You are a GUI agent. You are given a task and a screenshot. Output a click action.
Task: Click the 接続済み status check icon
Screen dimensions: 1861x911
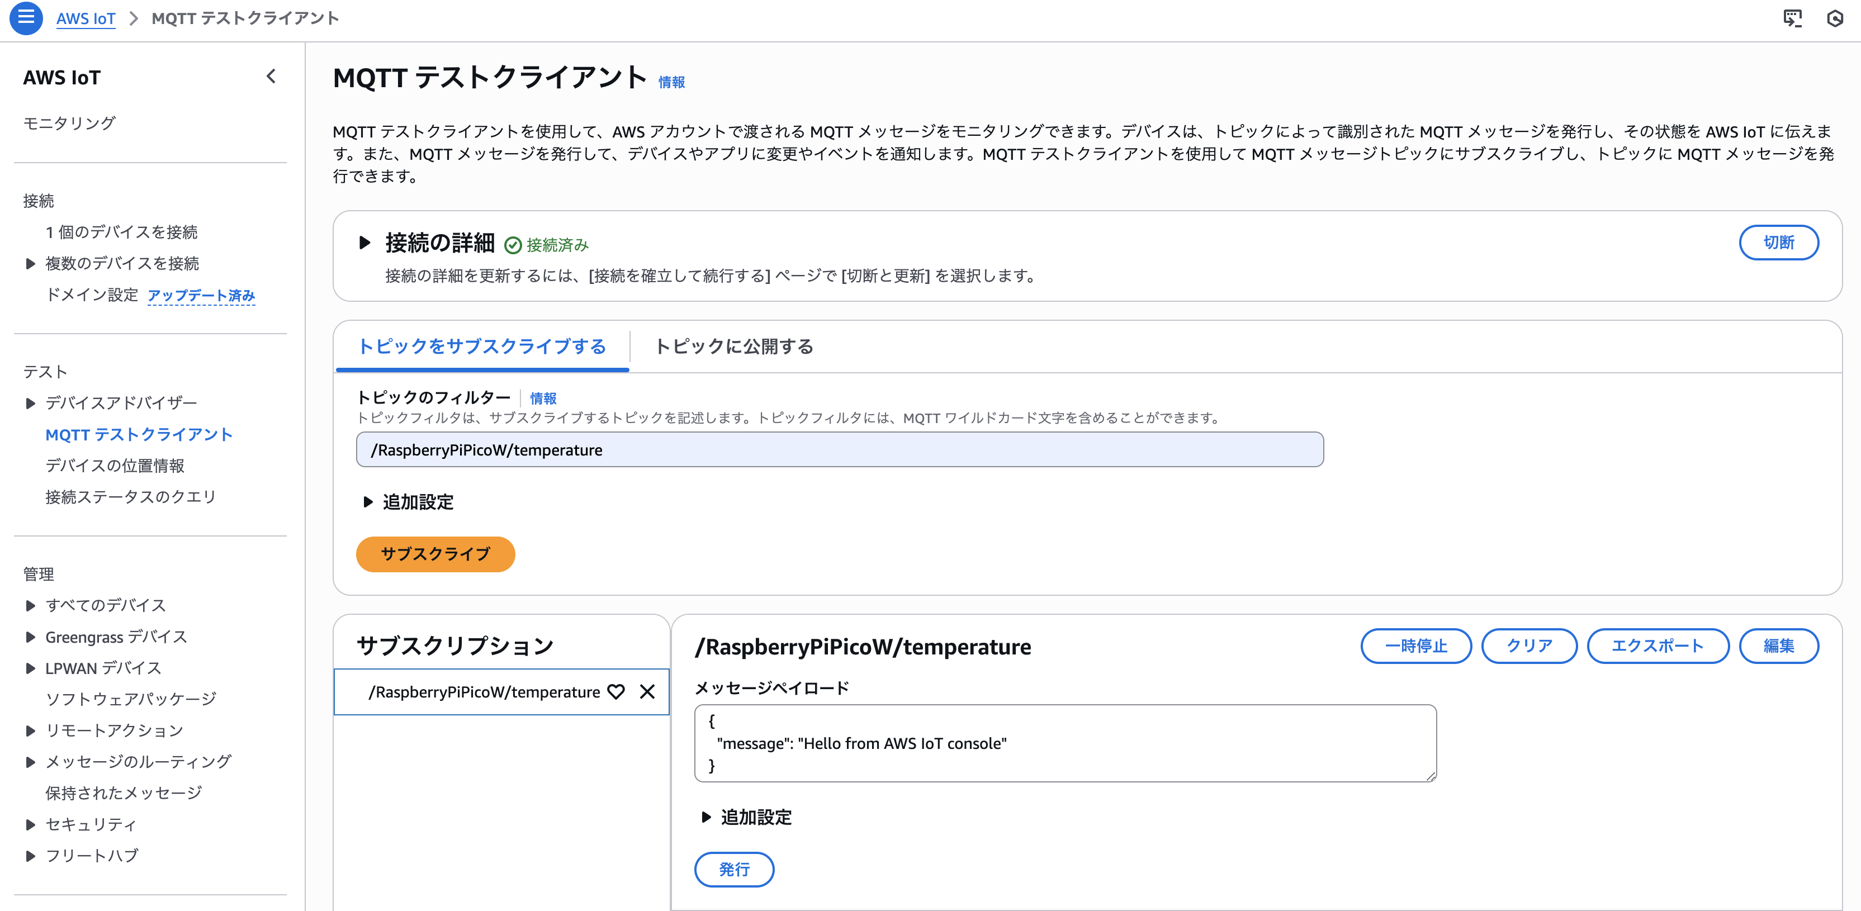512,245
